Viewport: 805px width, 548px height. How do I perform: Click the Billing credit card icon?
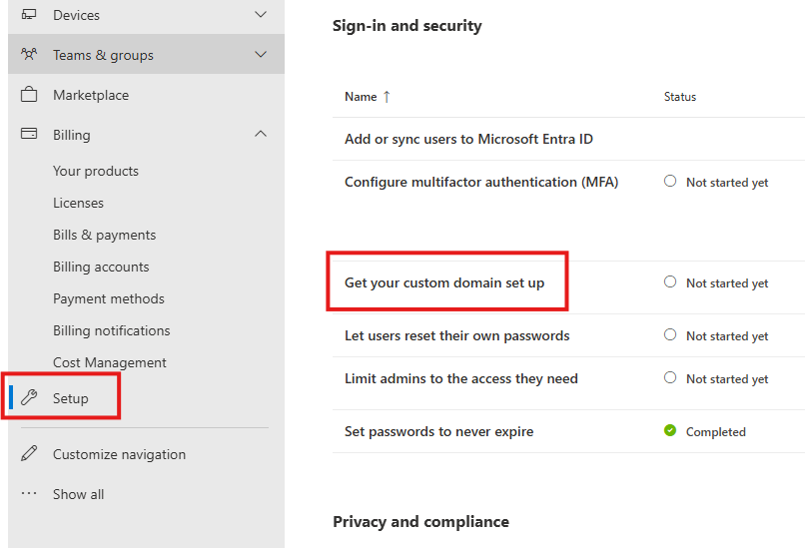[30, 135]
